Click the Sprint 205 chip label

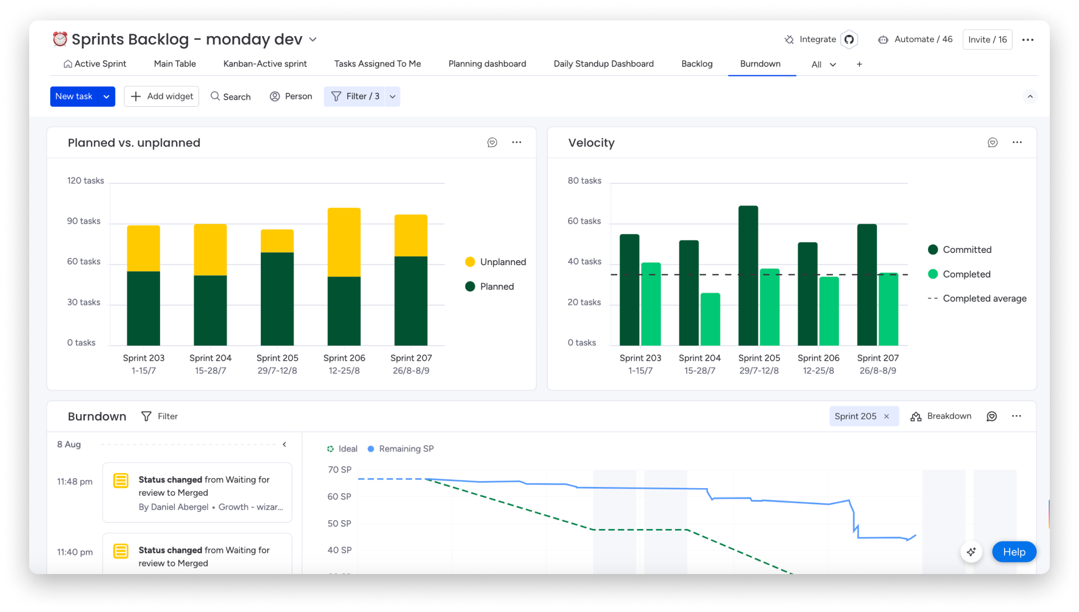coord(855,416)
